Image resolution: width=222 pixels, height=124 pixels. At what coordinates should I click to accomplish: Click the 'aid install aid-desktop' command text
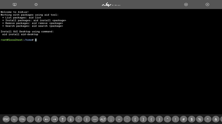(x=20, y=34)
